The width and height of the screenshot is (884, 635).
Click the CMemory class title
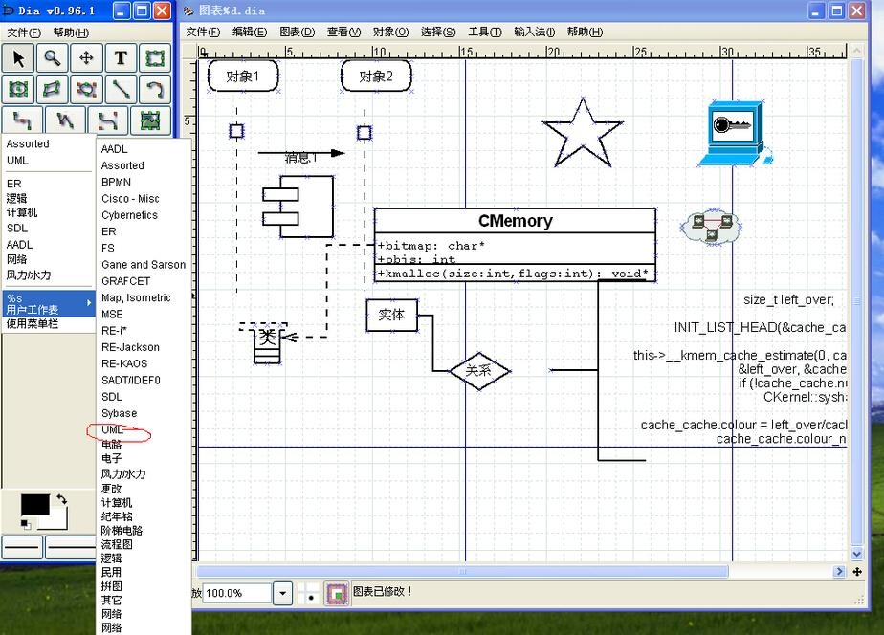516,221
